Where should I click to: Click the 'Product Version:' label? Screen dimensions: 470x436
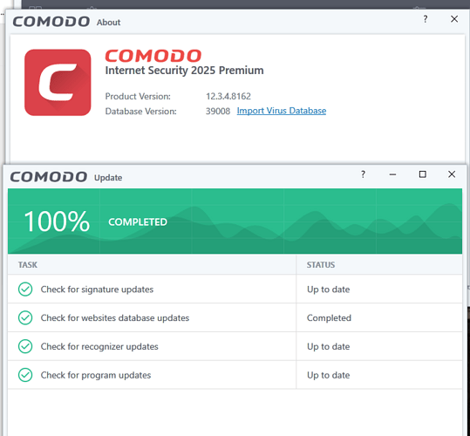pyautogui.click(x=138, y=96)
